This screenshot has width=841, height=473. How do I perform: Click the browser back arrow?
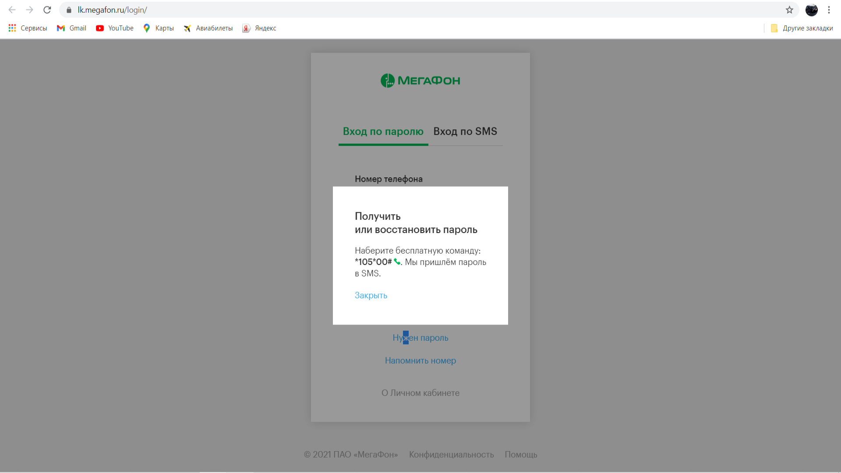pos(12,10)
